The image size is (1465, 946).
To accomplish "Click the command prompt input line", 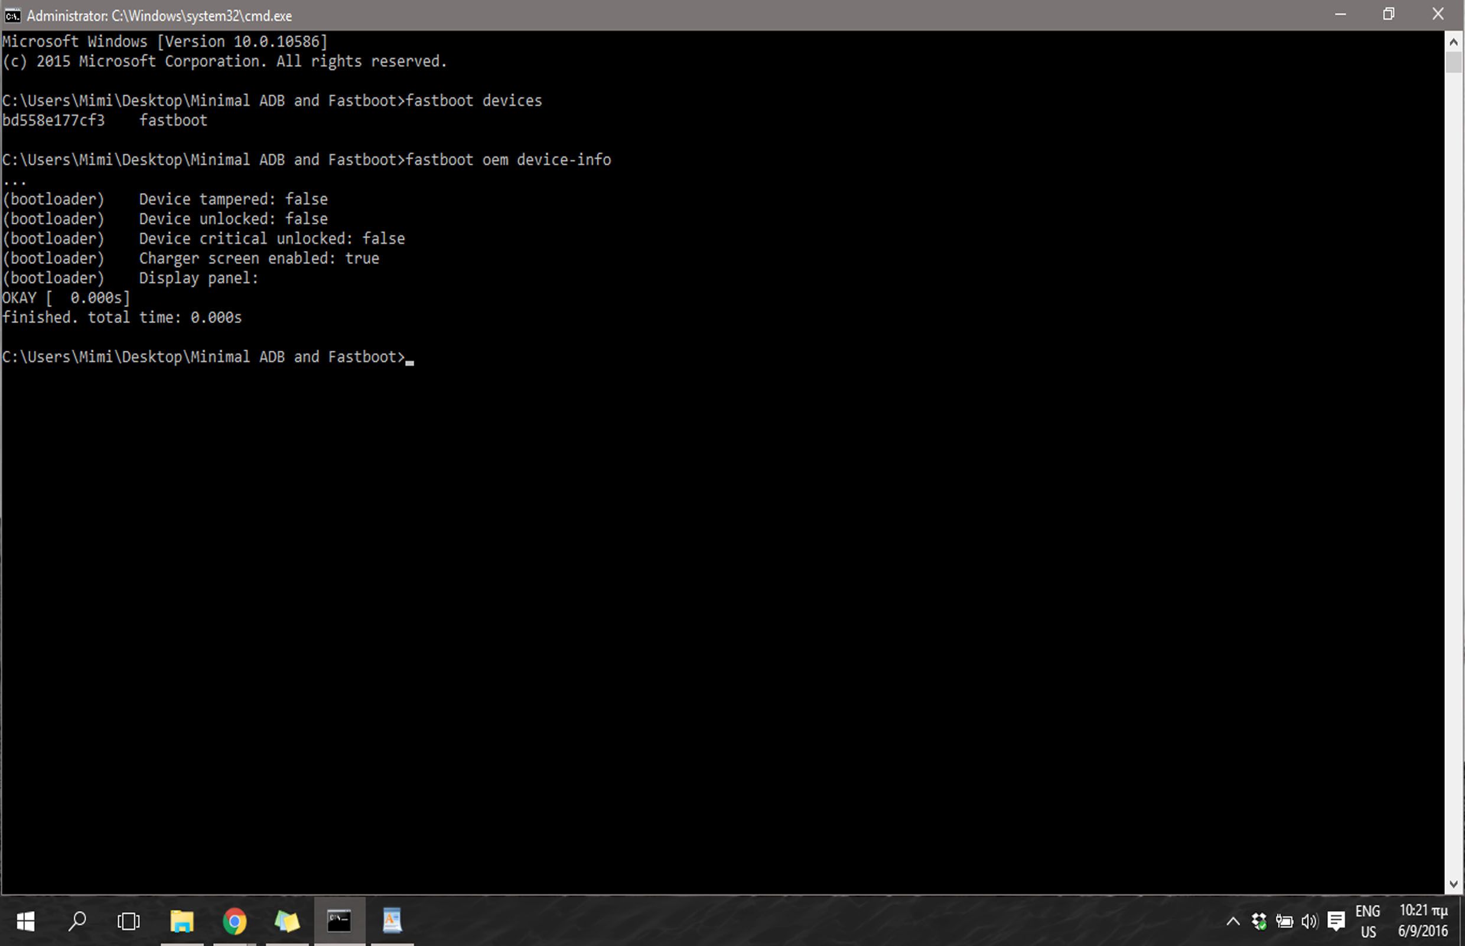I will (x=409, y=357).
